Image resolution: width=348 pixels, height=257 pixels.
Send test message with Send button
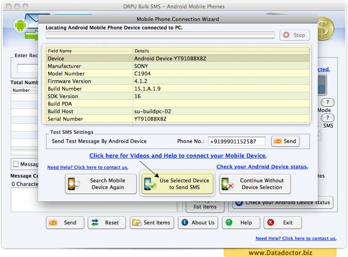pyautogui.click(x=285, y=141)
